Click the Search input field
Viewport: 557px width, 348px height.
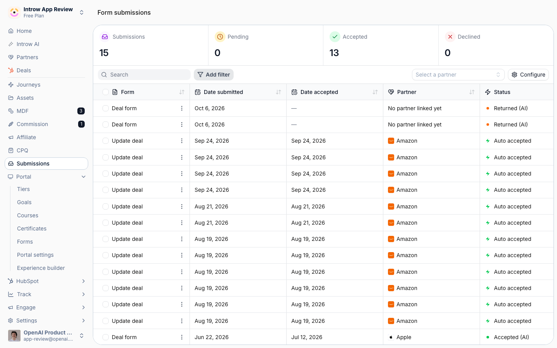tap(144, 75)
